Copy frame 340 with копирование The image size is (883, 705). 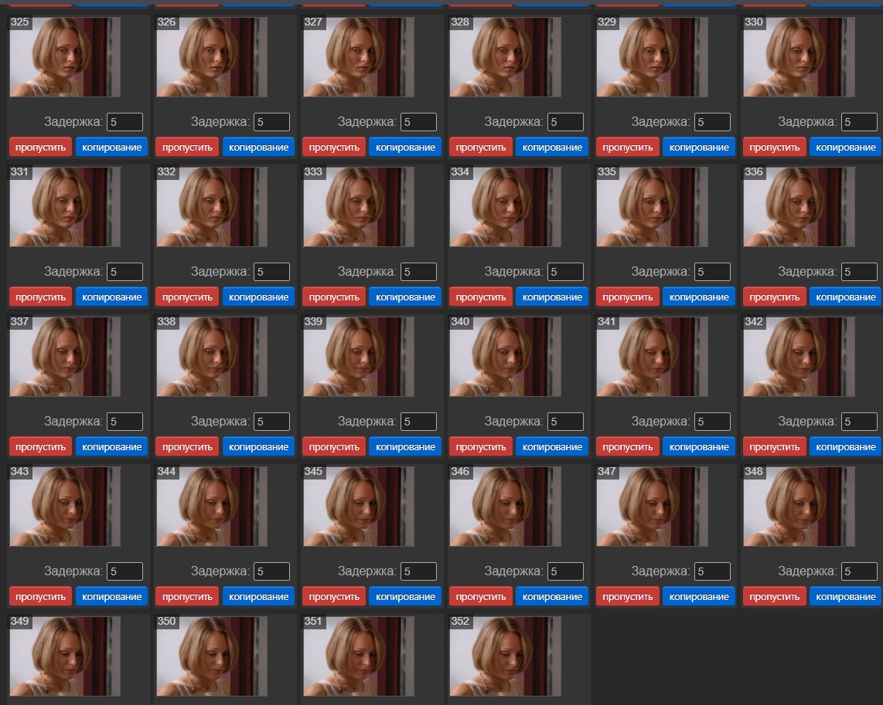(552, 447)
